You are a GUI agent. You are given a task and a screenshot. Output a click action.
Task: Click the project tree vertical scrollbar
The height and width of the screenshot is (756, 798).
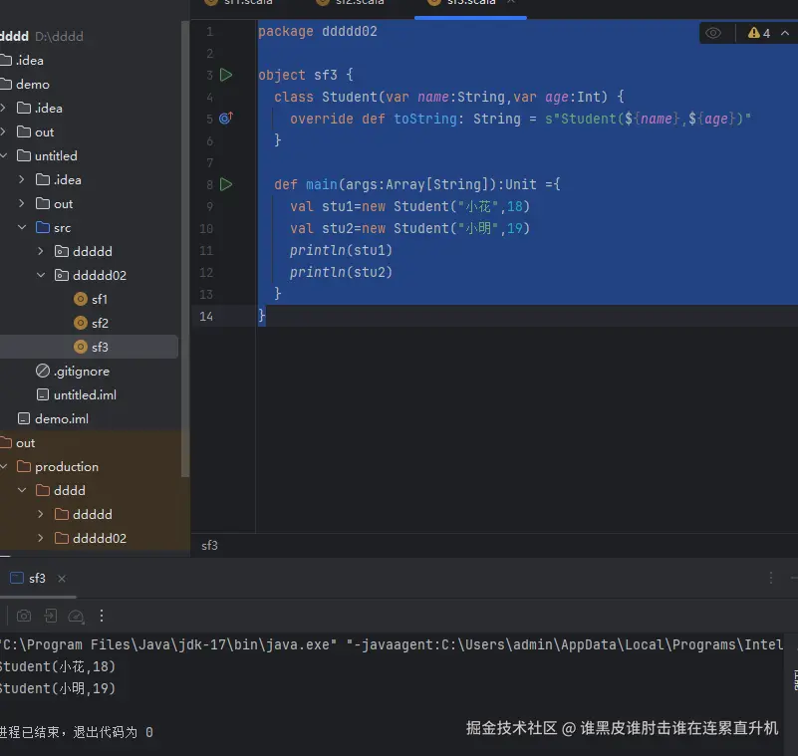coord(185,249)
